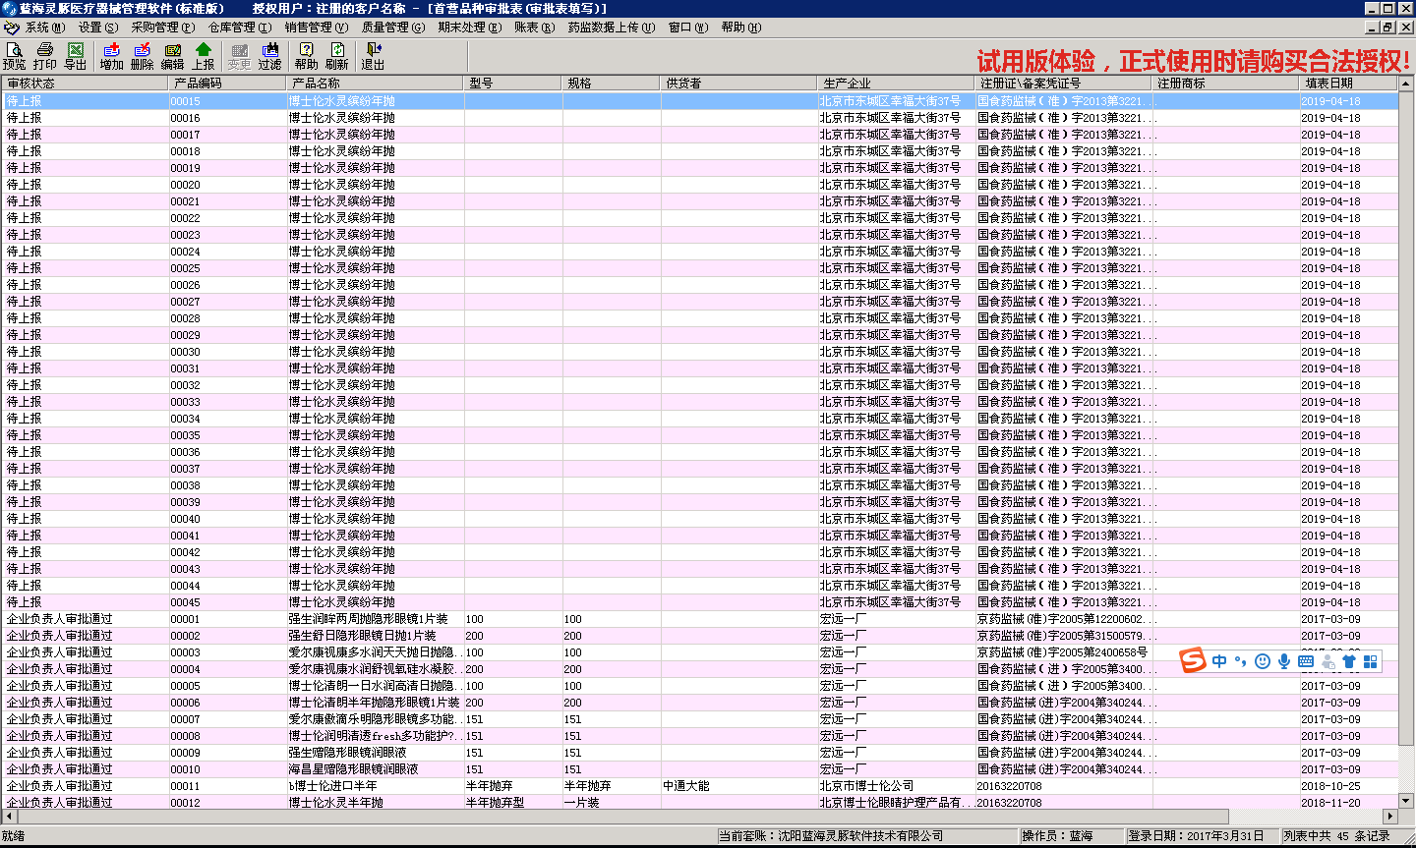1416x848 pixels.
Task: Click the 填表日期 column header
Action: [x=1347, y=84]
